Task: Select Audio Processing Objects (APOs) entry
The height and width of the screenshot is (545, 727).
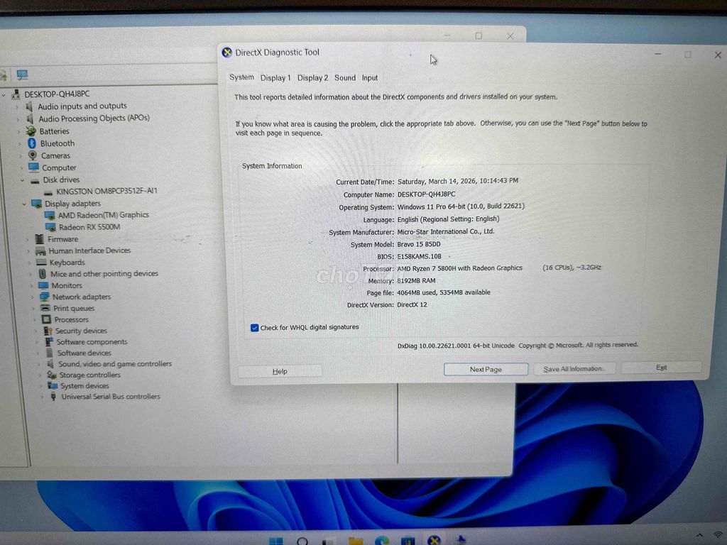Action: point(94,119)
